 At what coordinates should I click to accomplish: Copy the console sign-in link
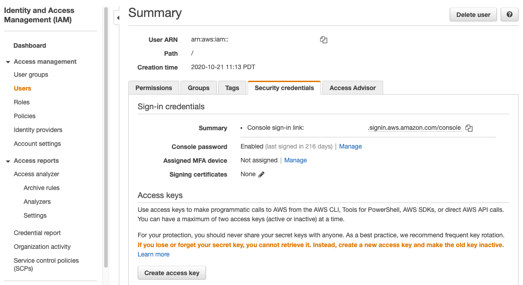click(469, 128)
